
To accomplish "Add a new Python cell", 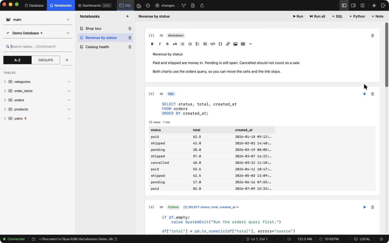I will (x=357, y=16).
